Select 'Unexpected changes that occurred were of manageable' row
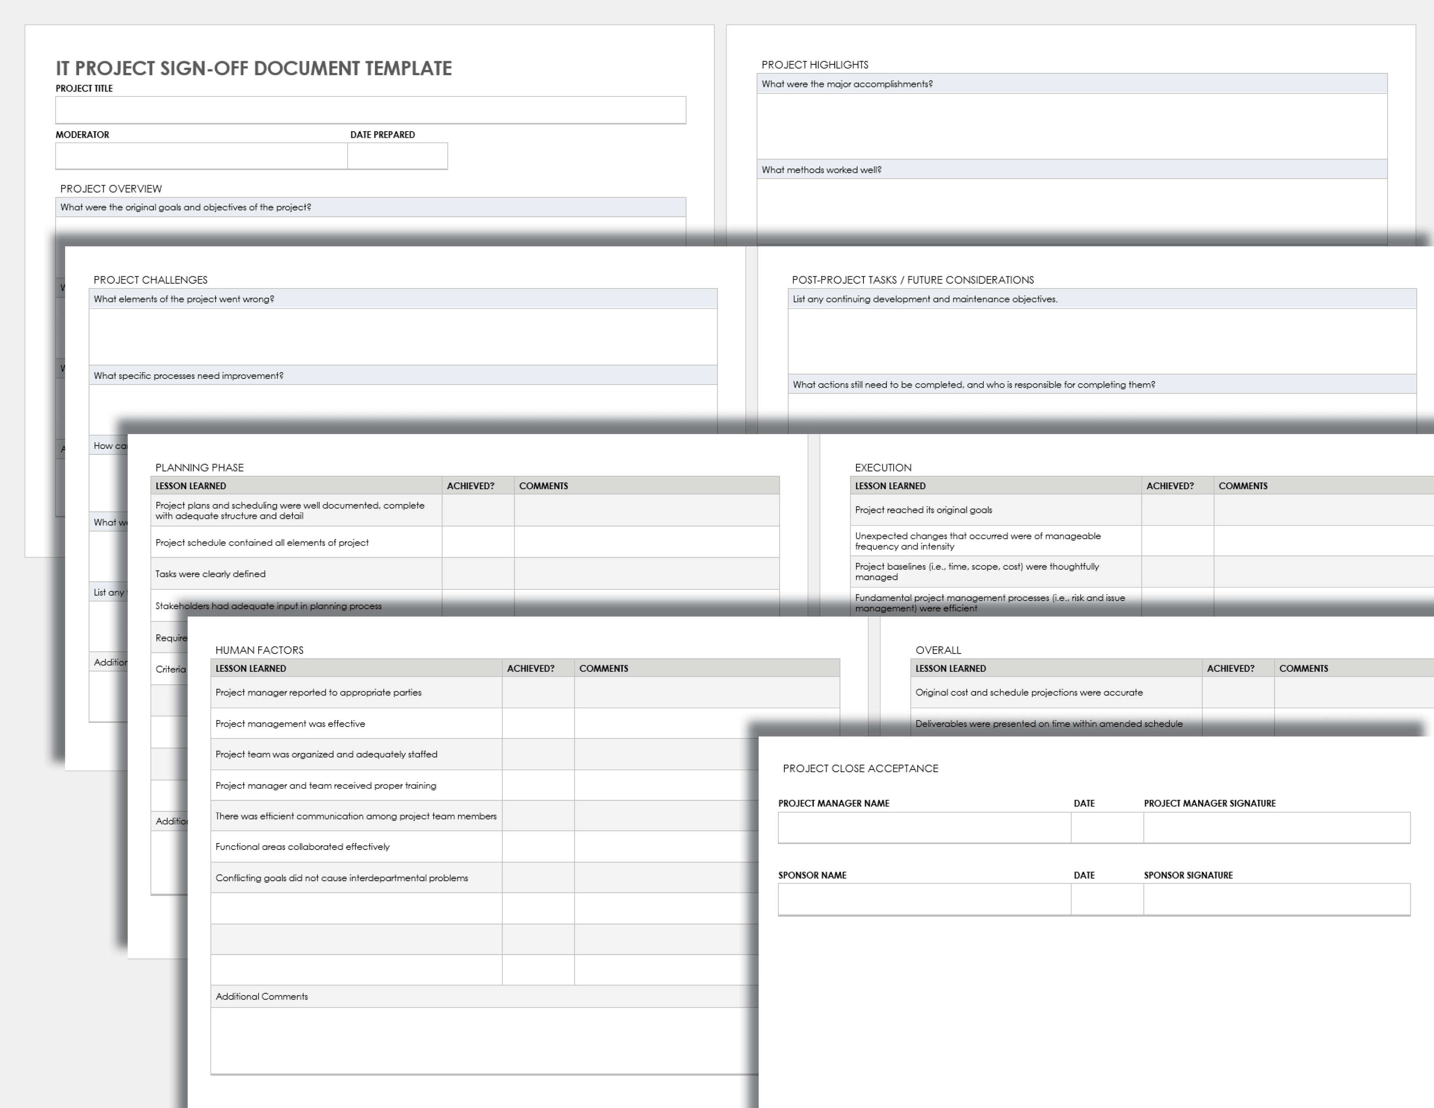Image resolution: width=1434 pixels, height=1108 pixels. 1142,541
